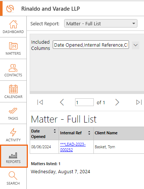Click the current page number field
The image size is (144, 189).
tap(84, 102)
